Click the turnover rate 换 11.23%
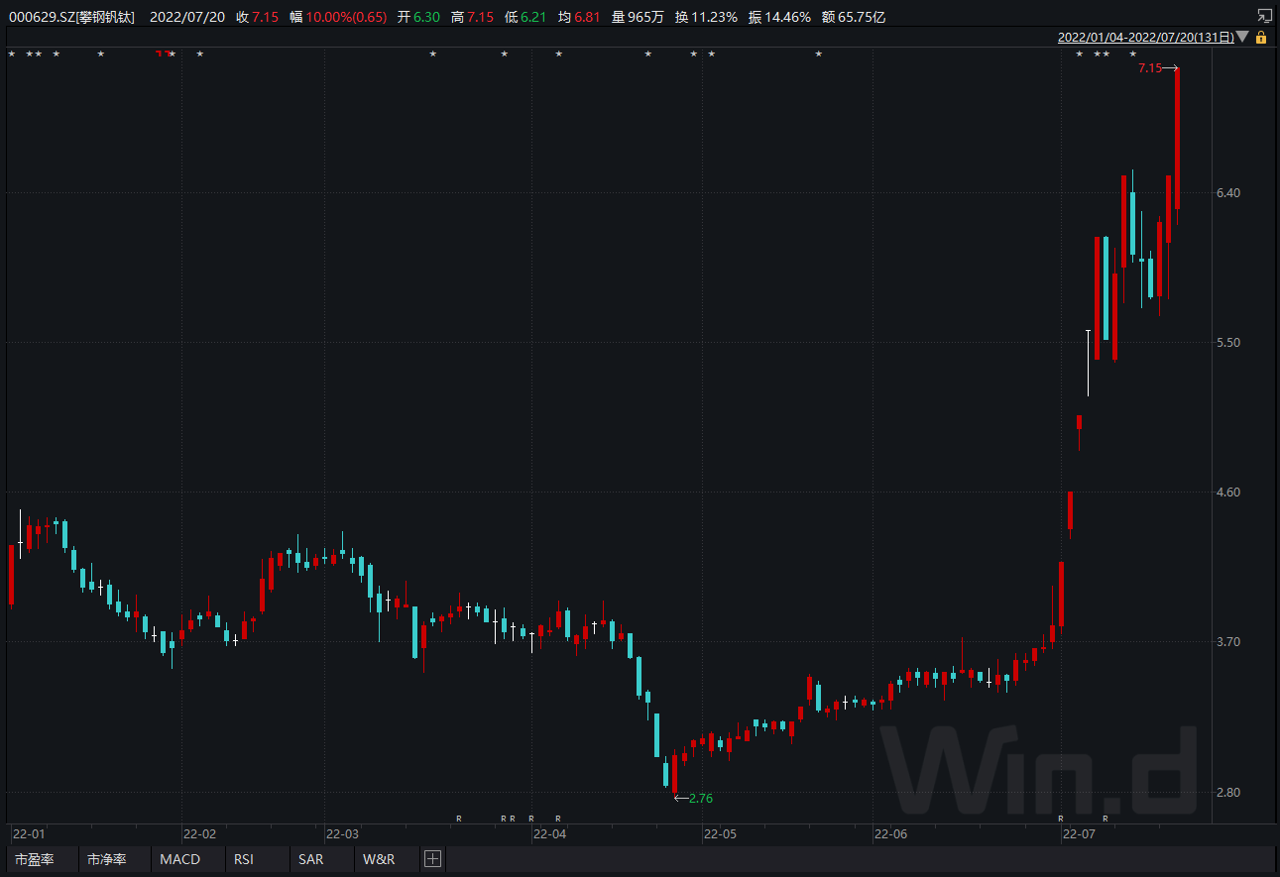The width and height of the screenshot is (1280, 877). 706,17
